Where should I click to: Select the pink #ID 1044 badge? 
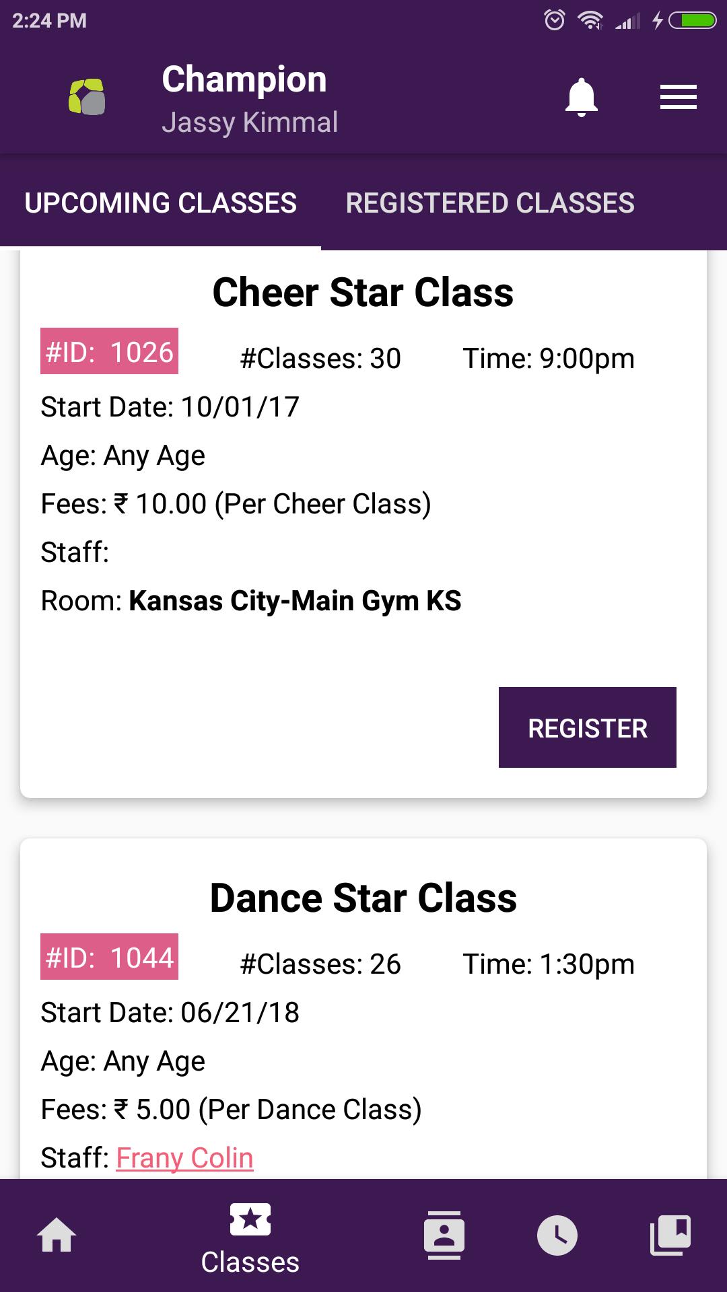(110, 958)
